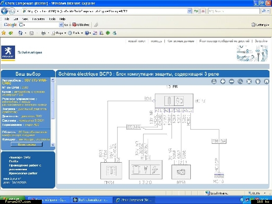This screenshot has width=272, height=204.
Task: Switch to 'Choix Composant' taskbar button
Action: (134, 200)
